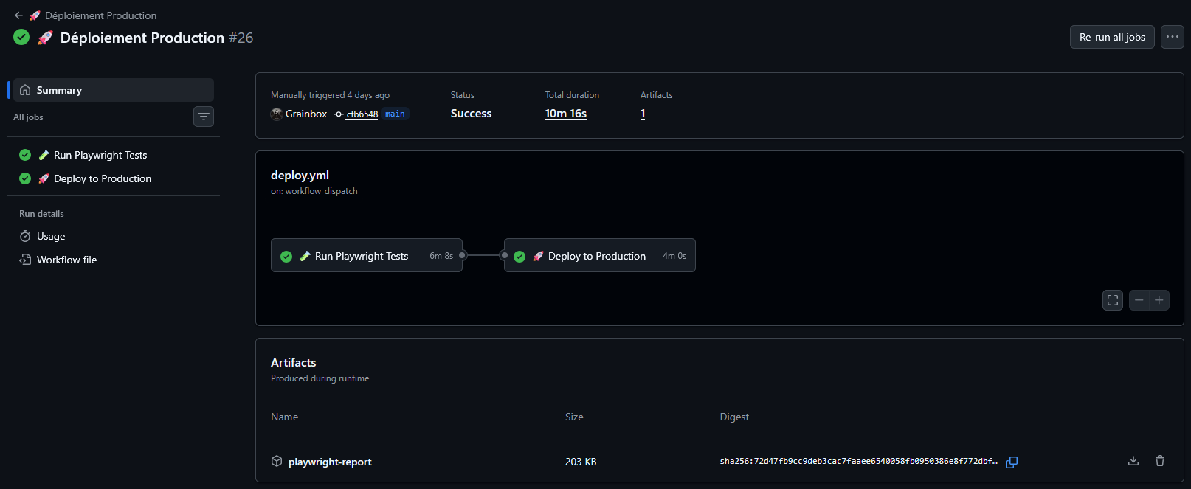The width and height of the screenshot is (1191, 489).
Task: Click the back arrow to workflow list
Action: (x=19, y=15)
